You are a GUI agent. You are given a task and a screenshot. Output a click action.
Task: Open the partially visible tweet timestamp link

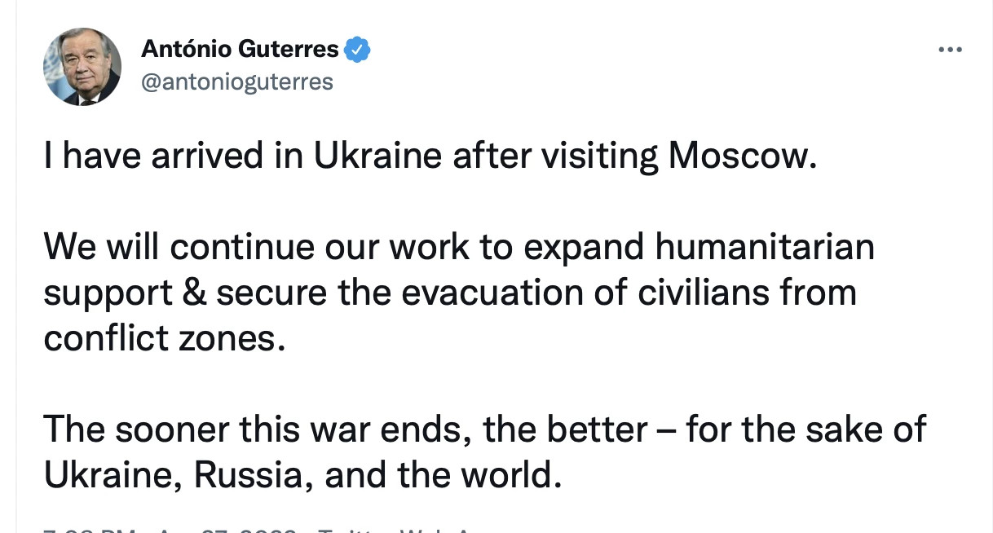pyautogui.click(x=169, y=528)
